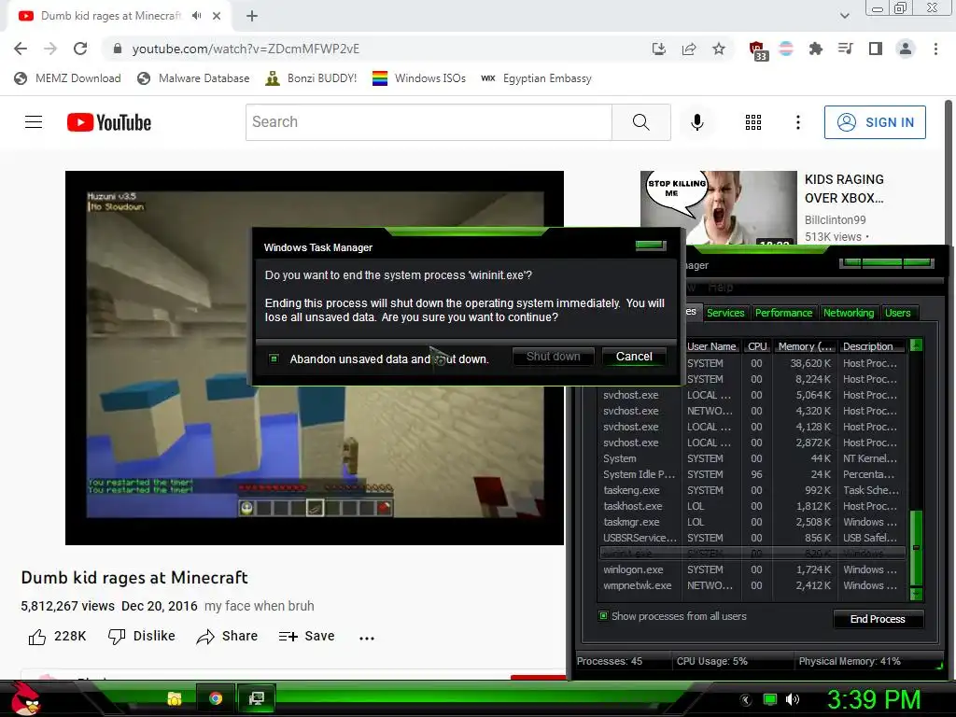Screen dimensions: 956x717
Task: Share the video
Action: [x=228, y=637]
